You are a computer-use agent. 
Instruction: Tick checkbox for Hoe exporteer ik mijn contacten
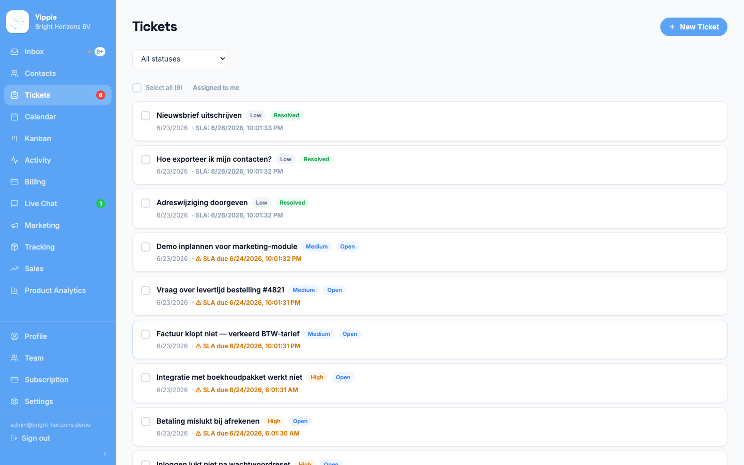tap(146, 160)
